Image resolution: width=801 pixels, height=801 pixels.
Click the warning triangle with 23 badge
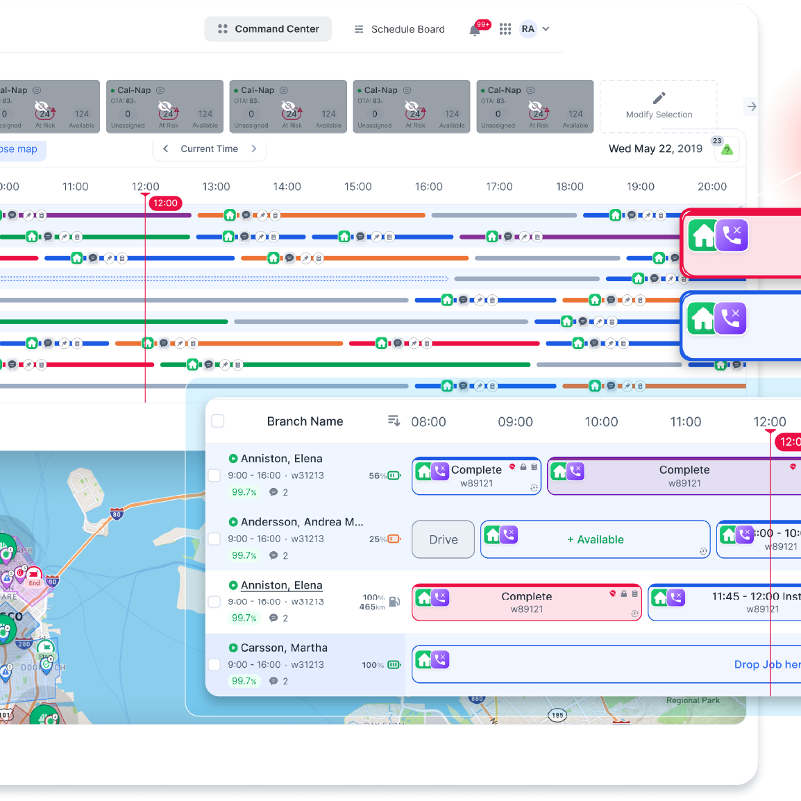727,150
